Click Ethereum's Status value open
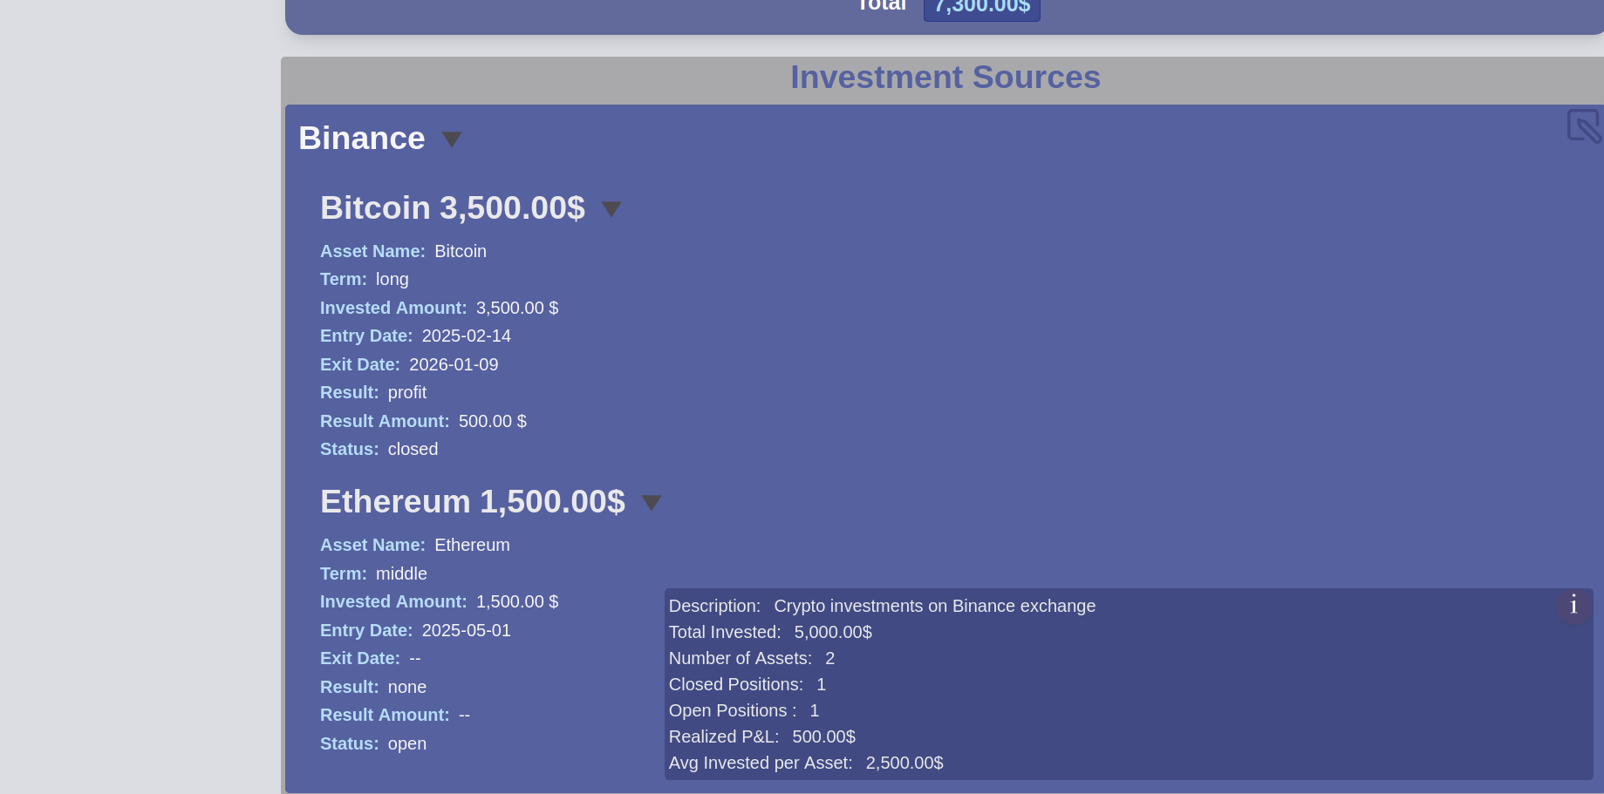This screenshot has height=794, width=1604. click(406, 744)
